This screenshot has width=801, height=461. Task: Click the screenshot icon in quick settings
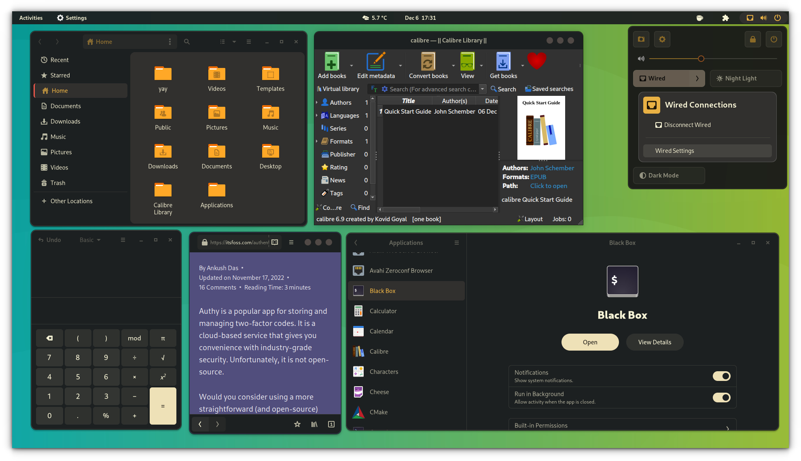point(641,39)
